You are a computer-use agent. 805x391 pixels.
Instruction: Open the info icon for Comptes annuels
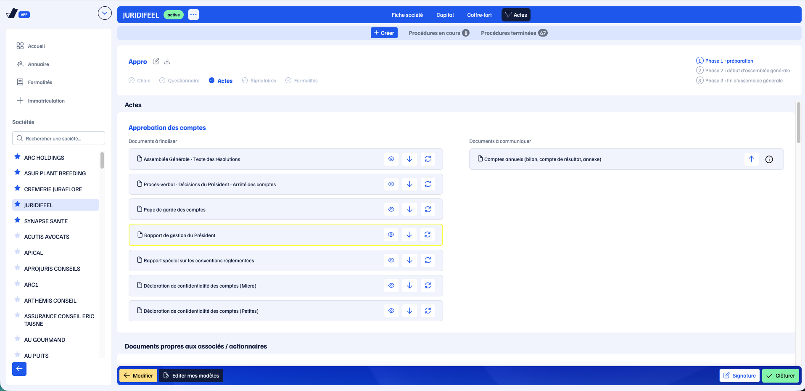pos(769,159)
